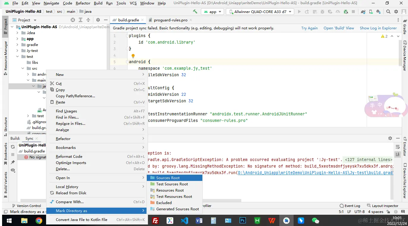Image resolution: width=408 pixels, height=226 pixels.
Task: Toggle soft-wrap in the Build output
Action: tap(398, 147)
